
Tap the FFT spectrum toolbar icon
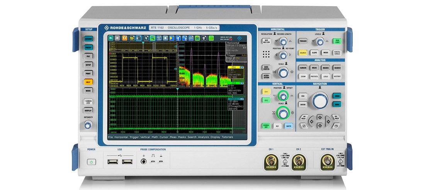pyautogui.click(x=191, y=38)
